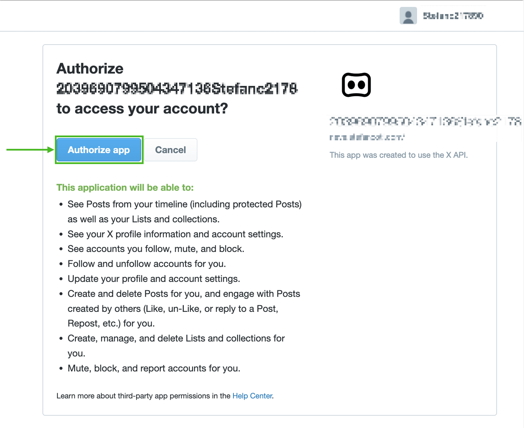Click the "Follow and unfollow accounts" permission
Viewport: 524px width, 428px height.
147,264
